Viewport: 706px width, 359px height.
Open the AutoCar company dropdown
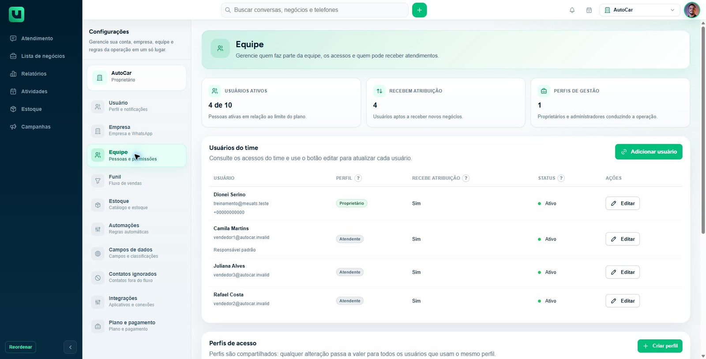(639, 10)
